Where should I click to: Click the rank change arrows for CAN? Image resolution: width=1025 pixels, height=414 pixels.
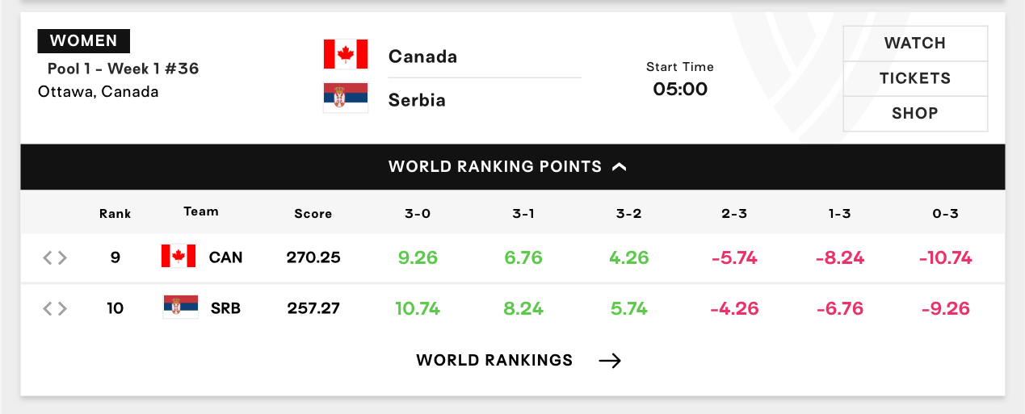(55, 257)
